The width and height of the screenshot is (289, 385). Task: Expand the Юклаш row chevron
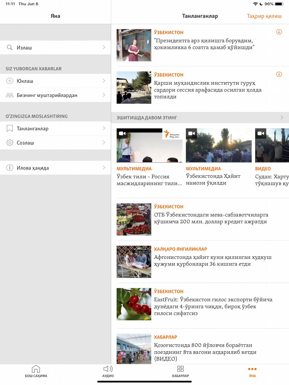pos(104,81)
